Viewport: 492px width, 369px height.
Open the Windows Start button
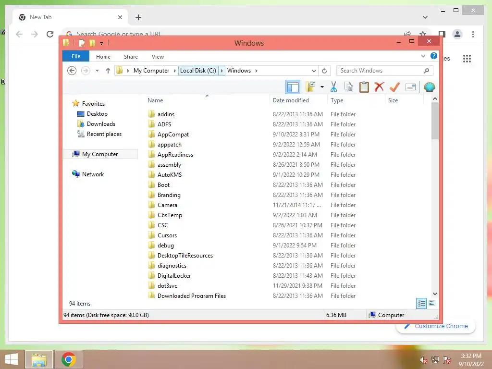(x=12, y=359)
